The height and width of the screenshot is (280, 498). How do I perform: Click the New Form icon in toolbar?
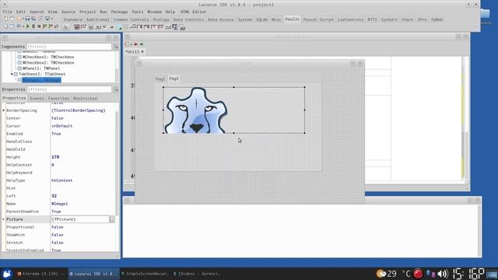point(12,19)
